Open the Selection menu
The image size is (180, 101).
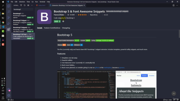point(22,2)
